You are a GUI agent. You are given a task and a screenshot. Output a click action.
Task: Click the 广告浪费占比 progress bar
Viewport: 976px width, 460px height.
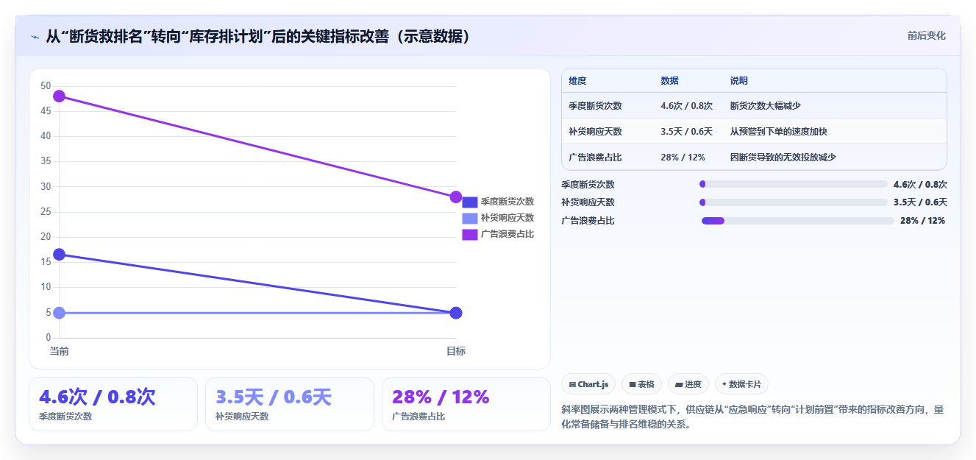[x=798, y=221]
